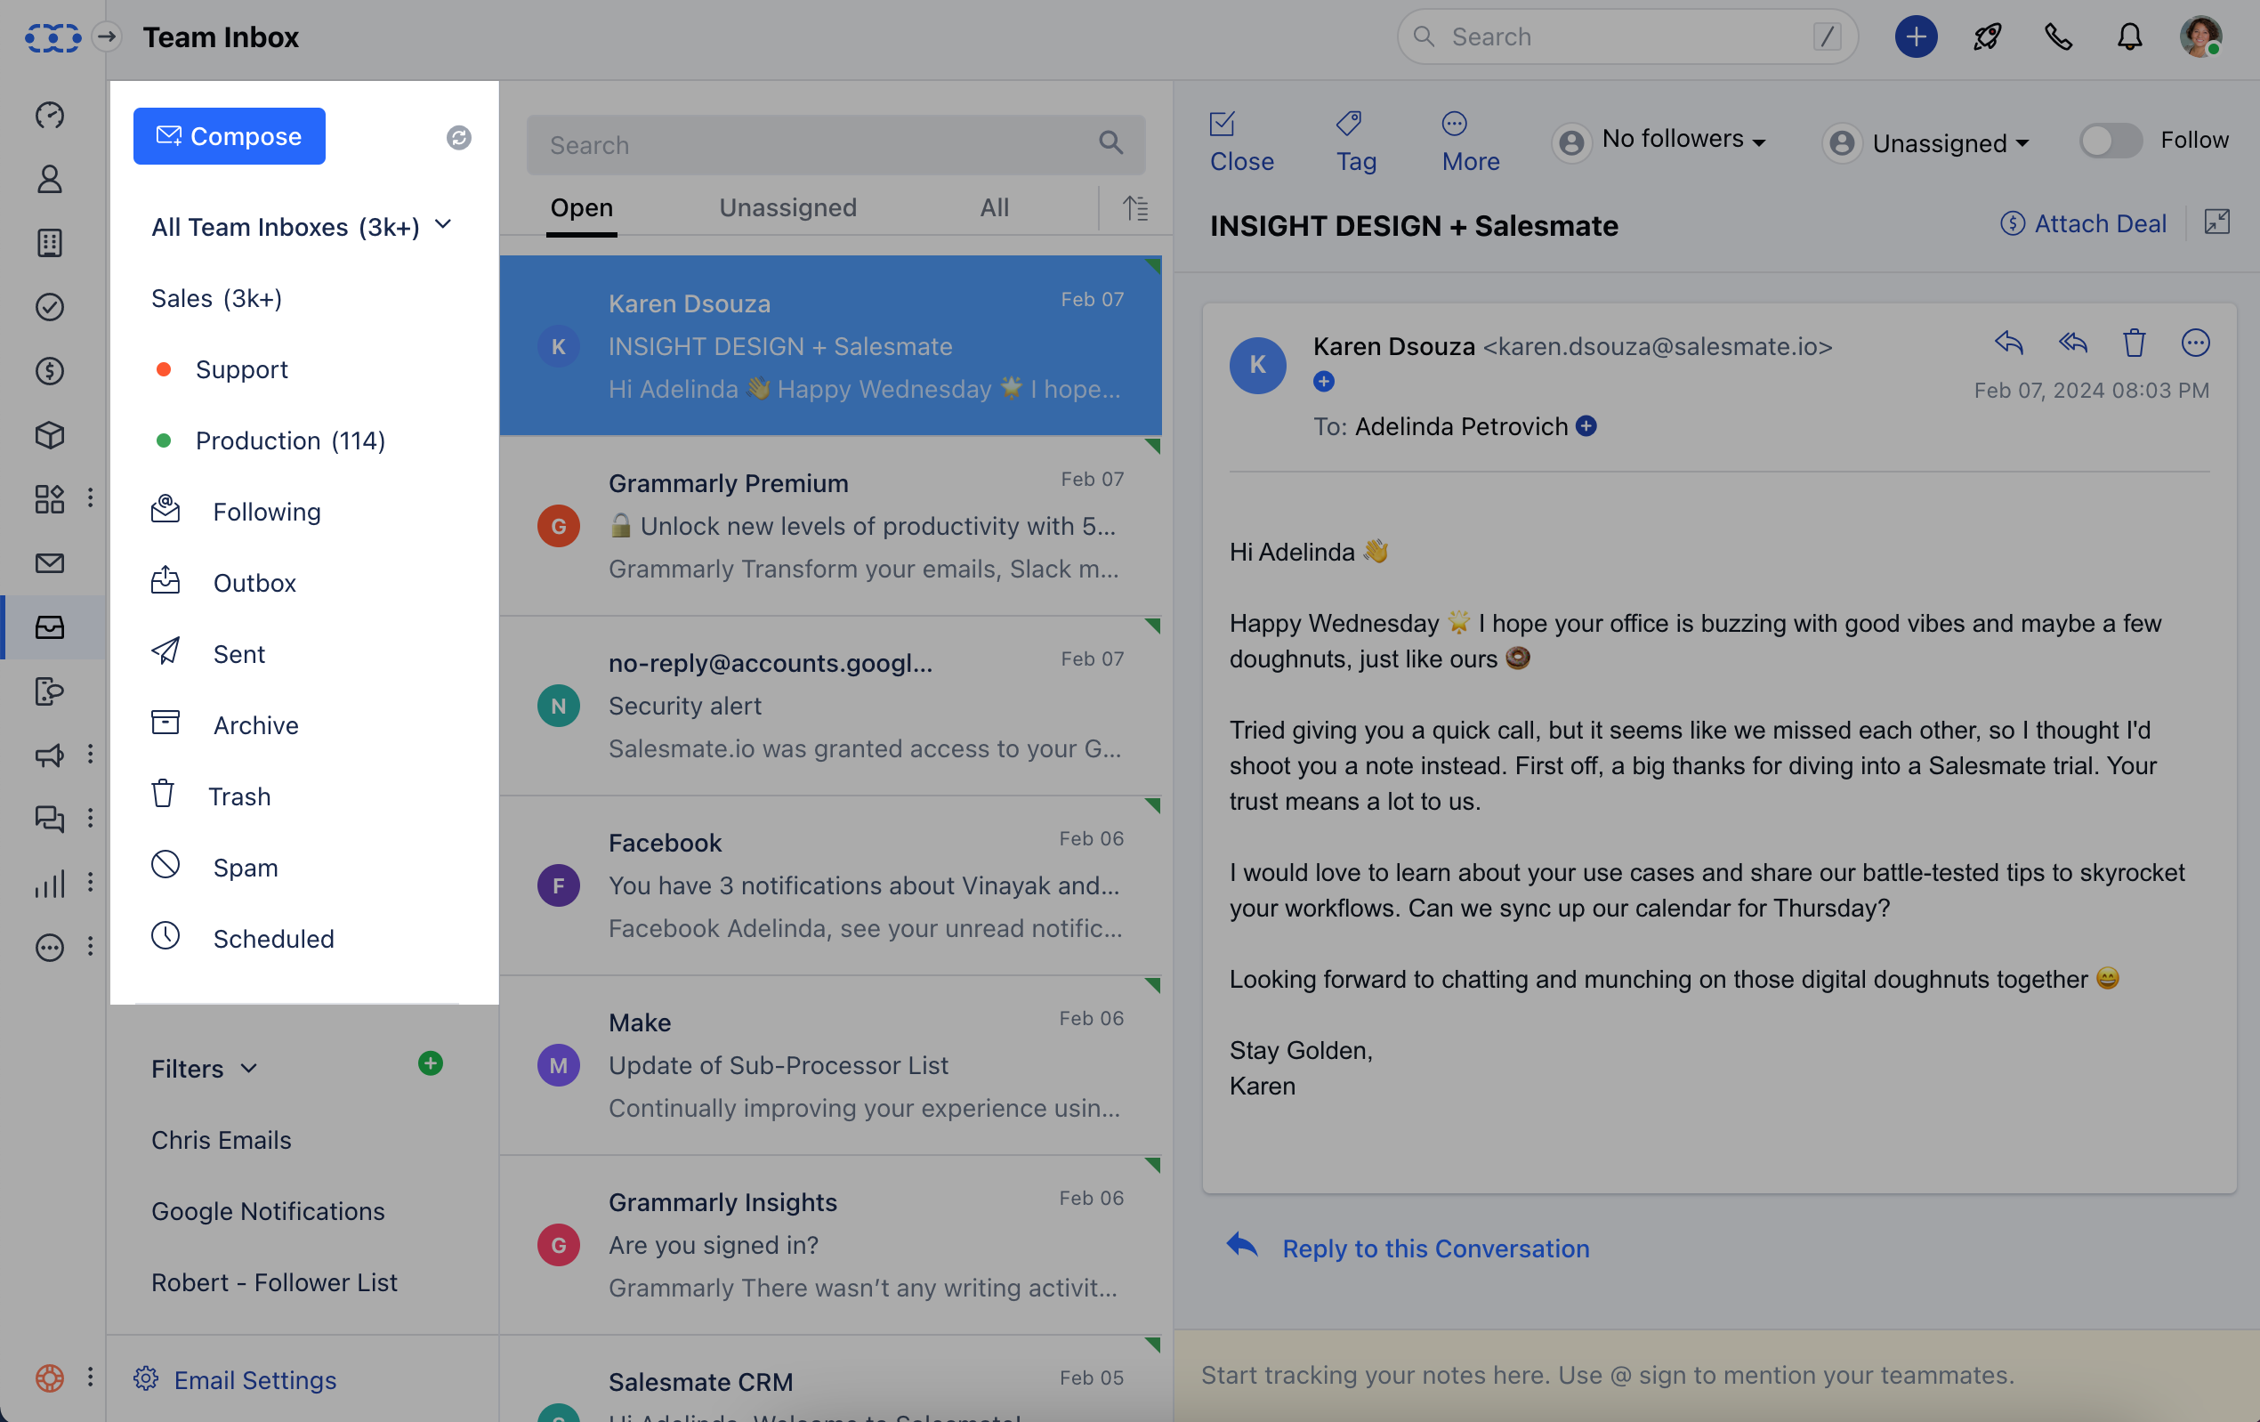Switch to the Unassigned tab

(787, 207)
